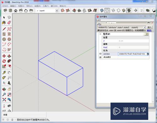Remove the onClick attribute with minus icon

tap(100, 54)
